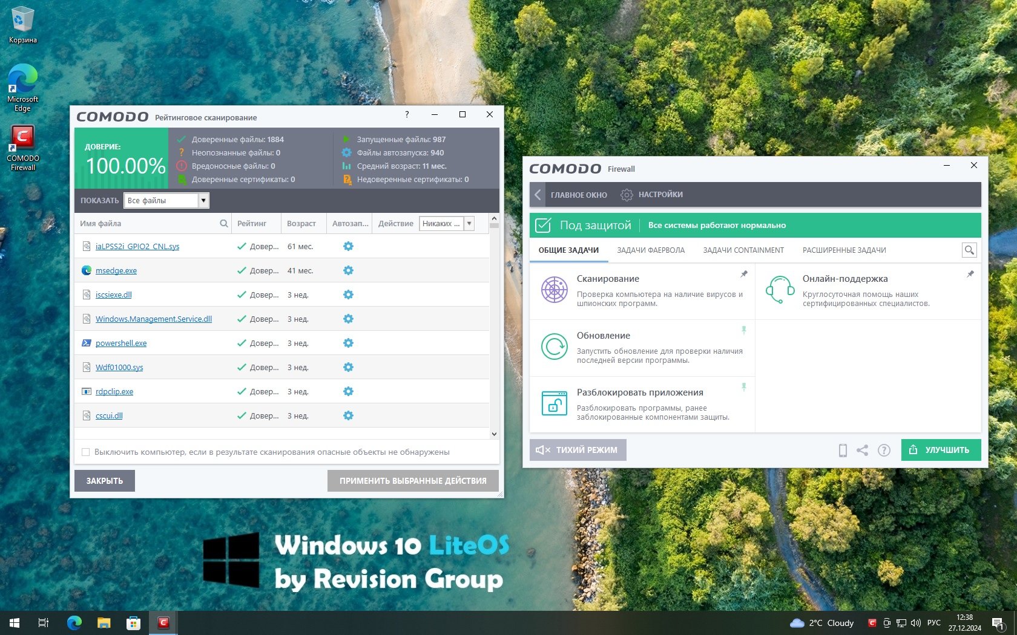Click the autorun gear icon for msedge.exe
Screen dimensions: 1017x635
click(348, 270)
